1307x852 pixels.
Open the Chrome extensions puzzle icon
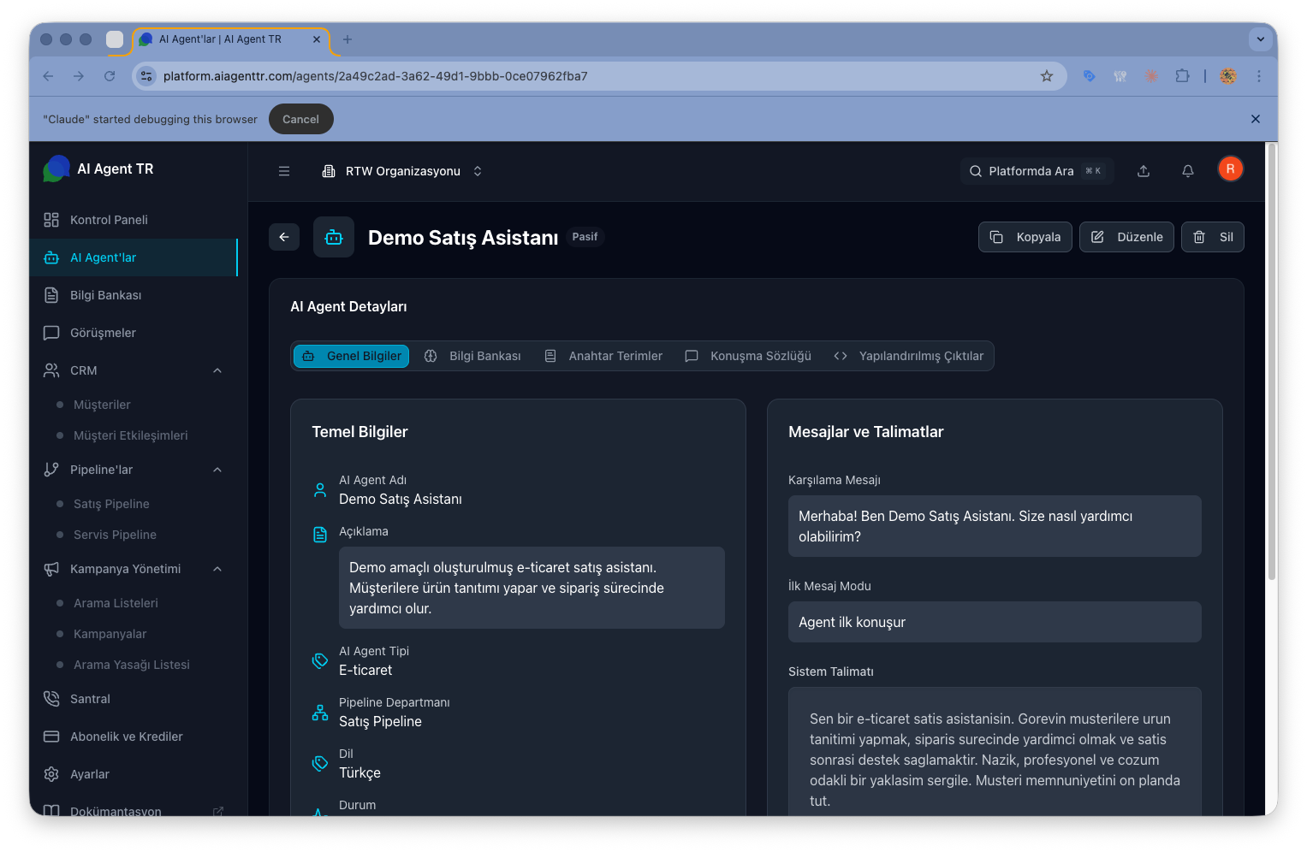point(1182,76)
